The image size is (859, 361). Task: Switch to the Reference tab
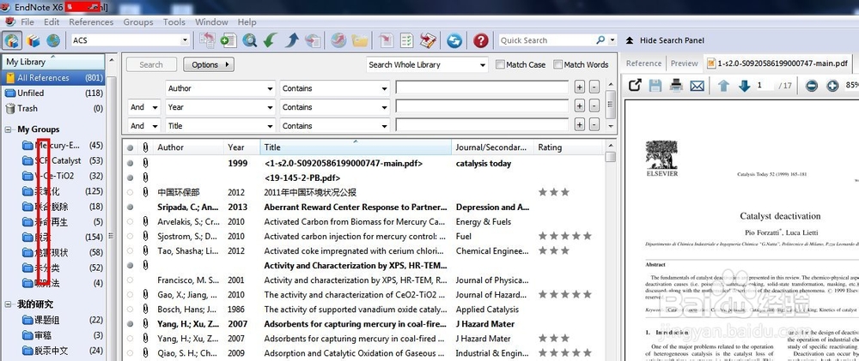[x=643, y=63]
